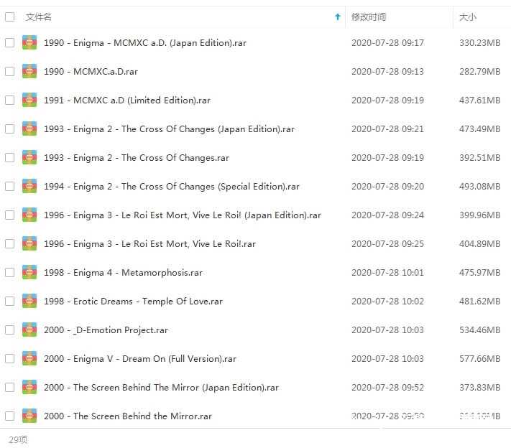Click icon of Screen Behind The Mirror Japan Edition

click(29, 387)
